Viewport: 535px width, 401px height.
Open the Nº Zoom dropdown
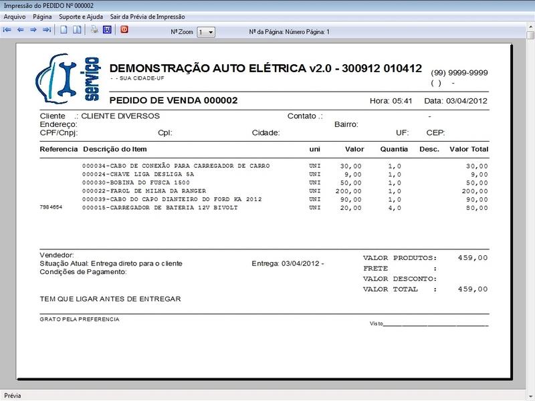pos(206,32)
